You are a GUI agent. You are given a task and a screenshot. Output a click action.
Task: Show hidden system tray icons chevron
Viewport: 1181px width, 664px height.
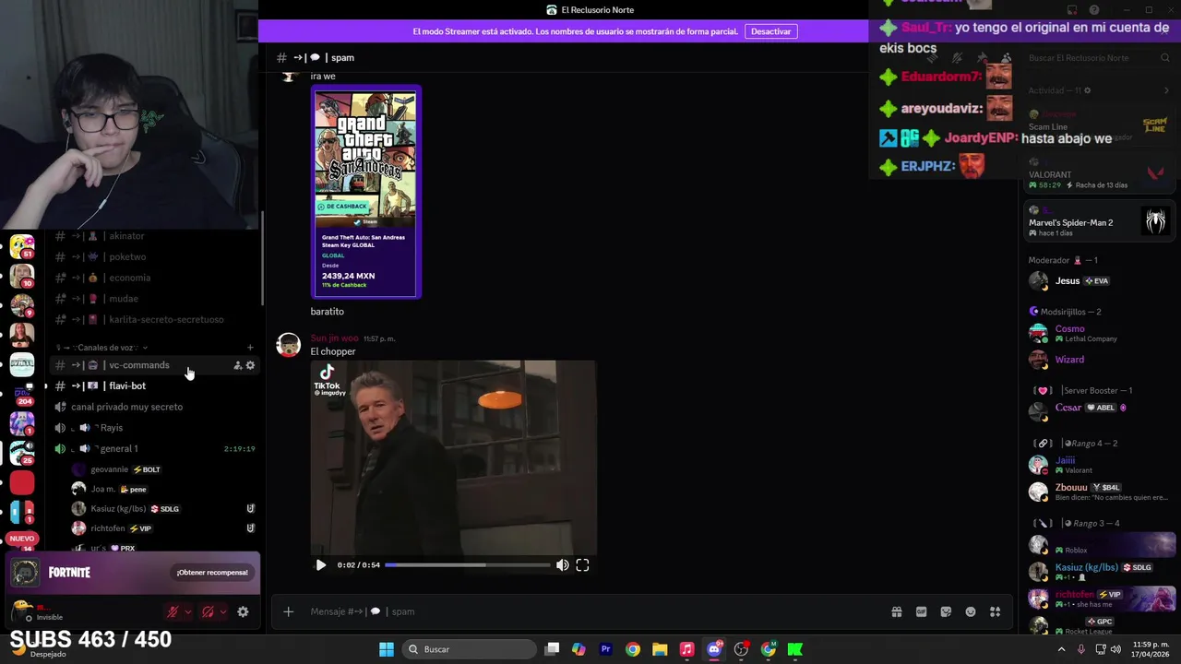pyautogui.click(x=1061, y=649)
